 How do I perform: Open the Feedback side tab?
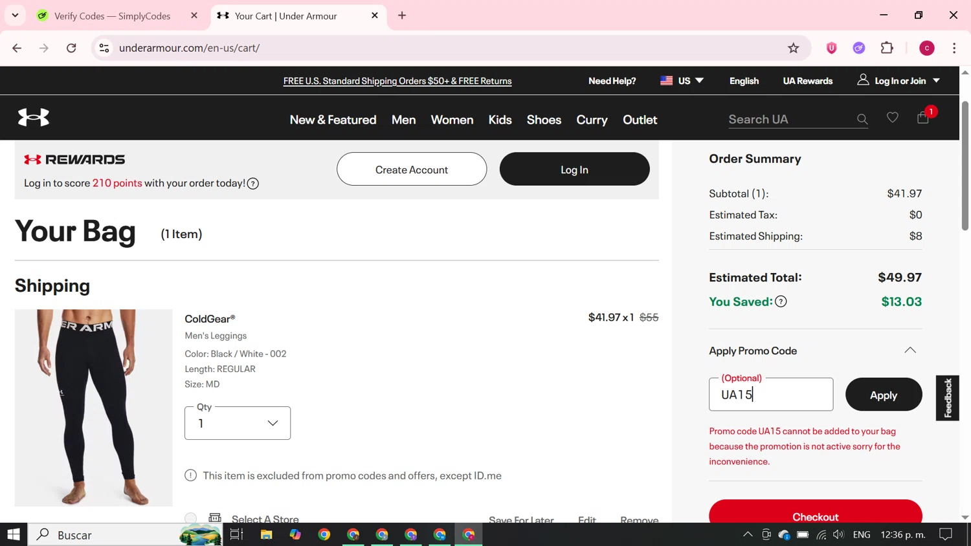(948, 398)
